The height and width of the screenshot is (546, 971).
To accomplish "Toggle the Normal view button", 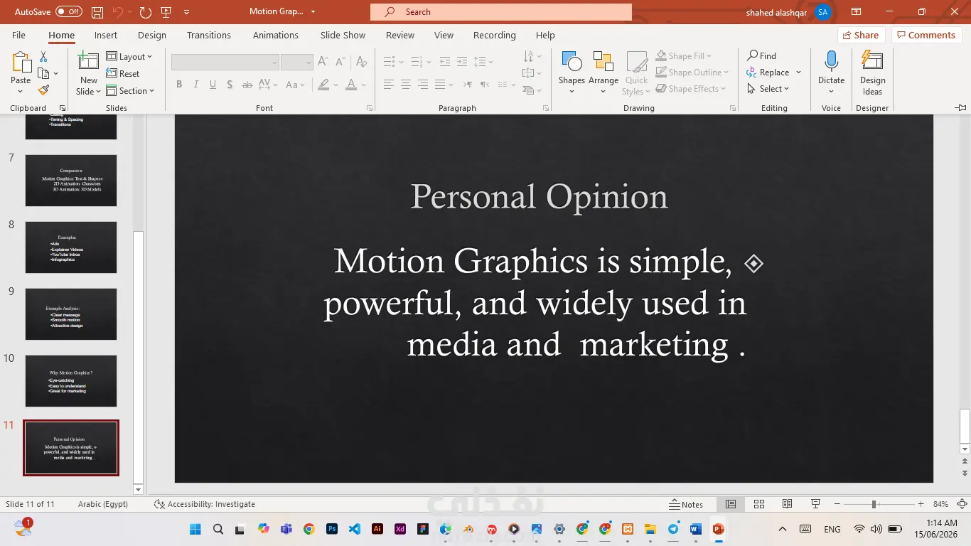I will click(x=730, y=504).
